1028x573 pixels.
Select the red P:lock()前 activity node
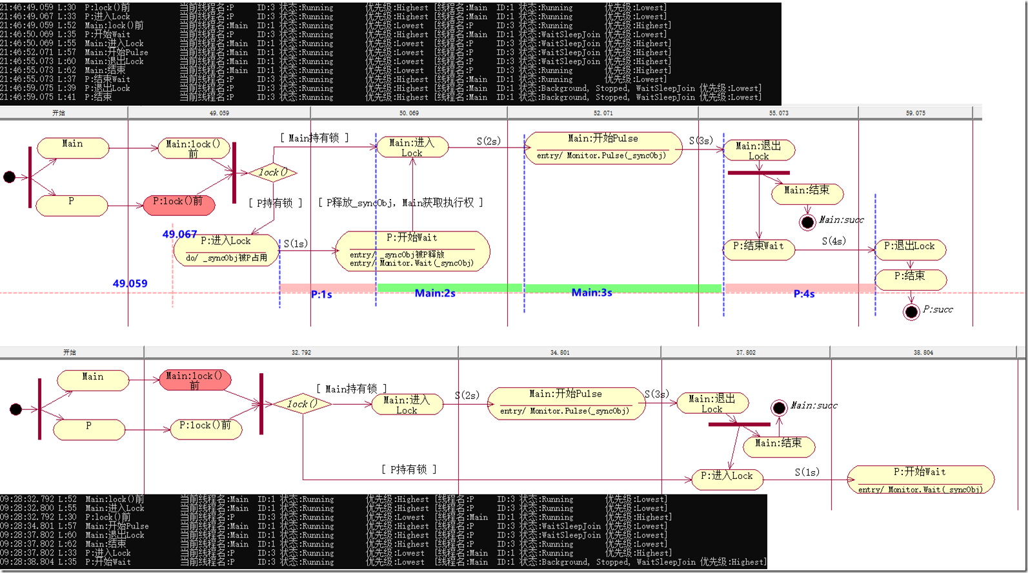[179, 205]
